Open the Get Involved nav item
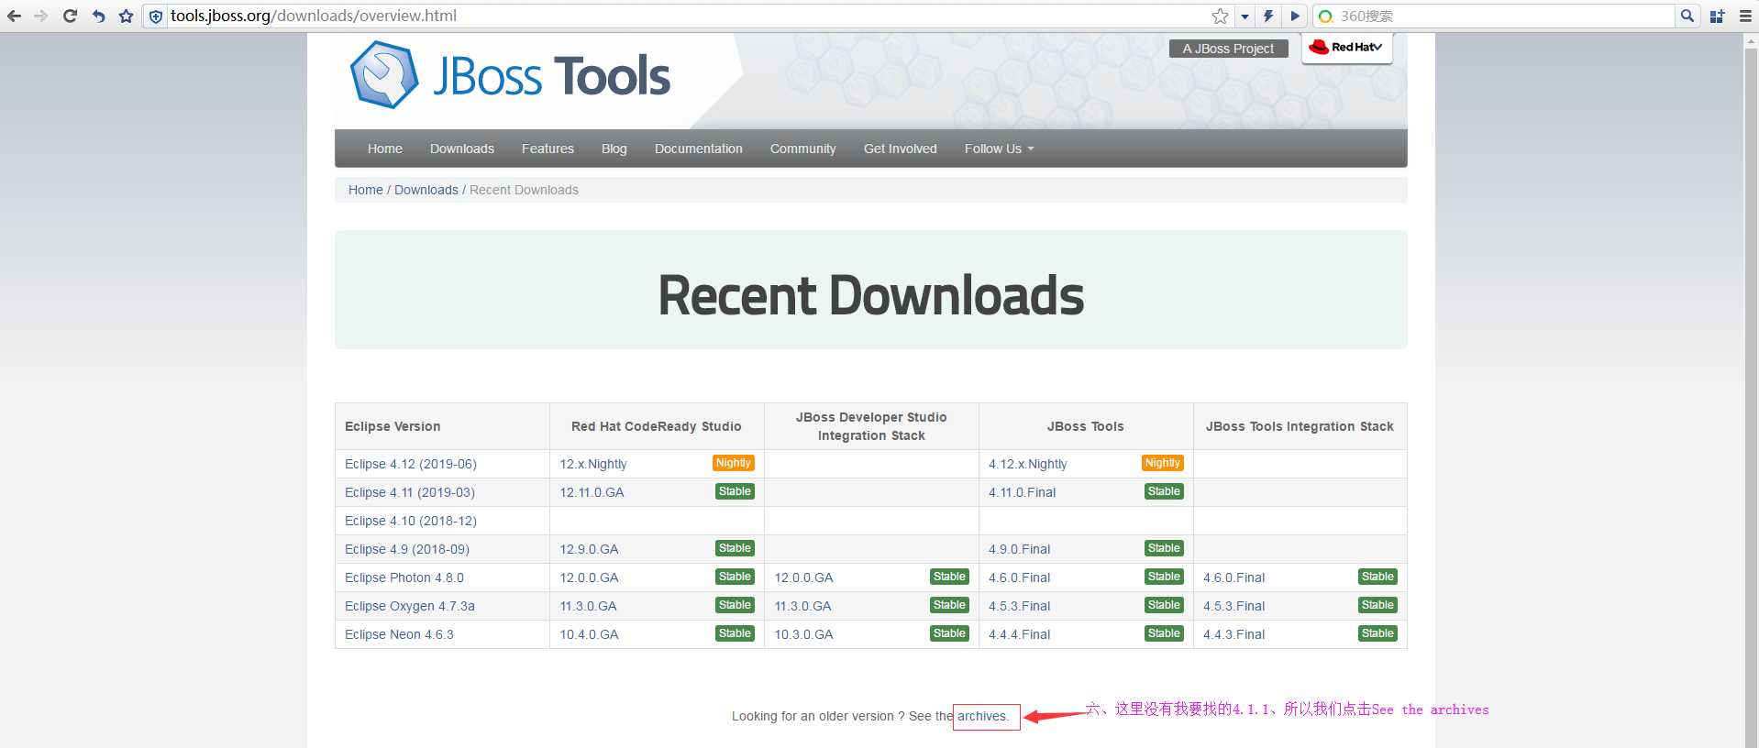Image resolution: width=1759 pixels, height=748 pixels. click(x=901, y=148)
